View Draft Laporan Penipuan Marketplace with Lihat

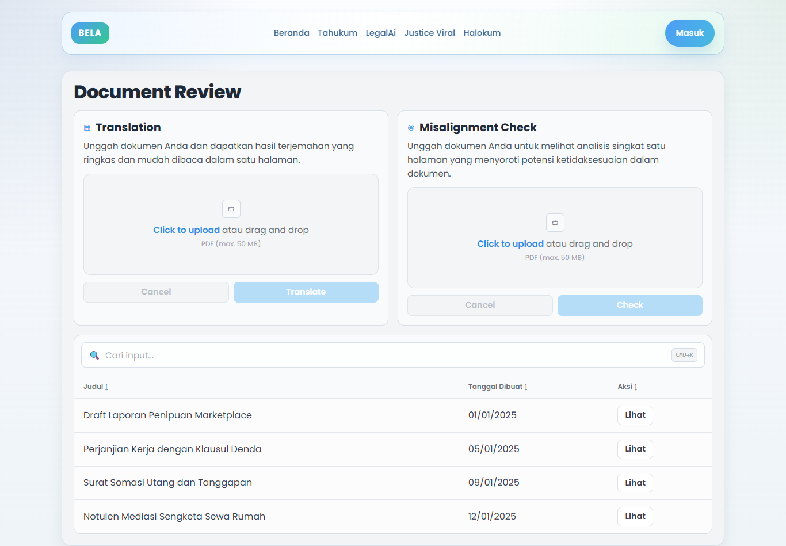635,415
